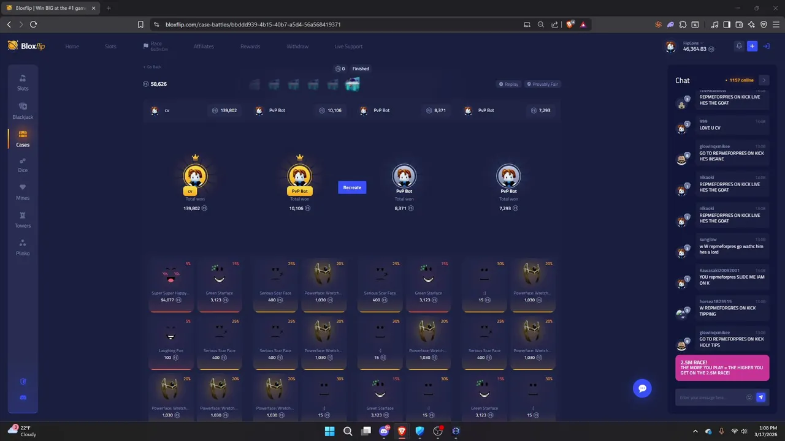This screenshot has width=785, height=441.
Task: Click the 1157 online indicator
Action: (x=740, y=80)
